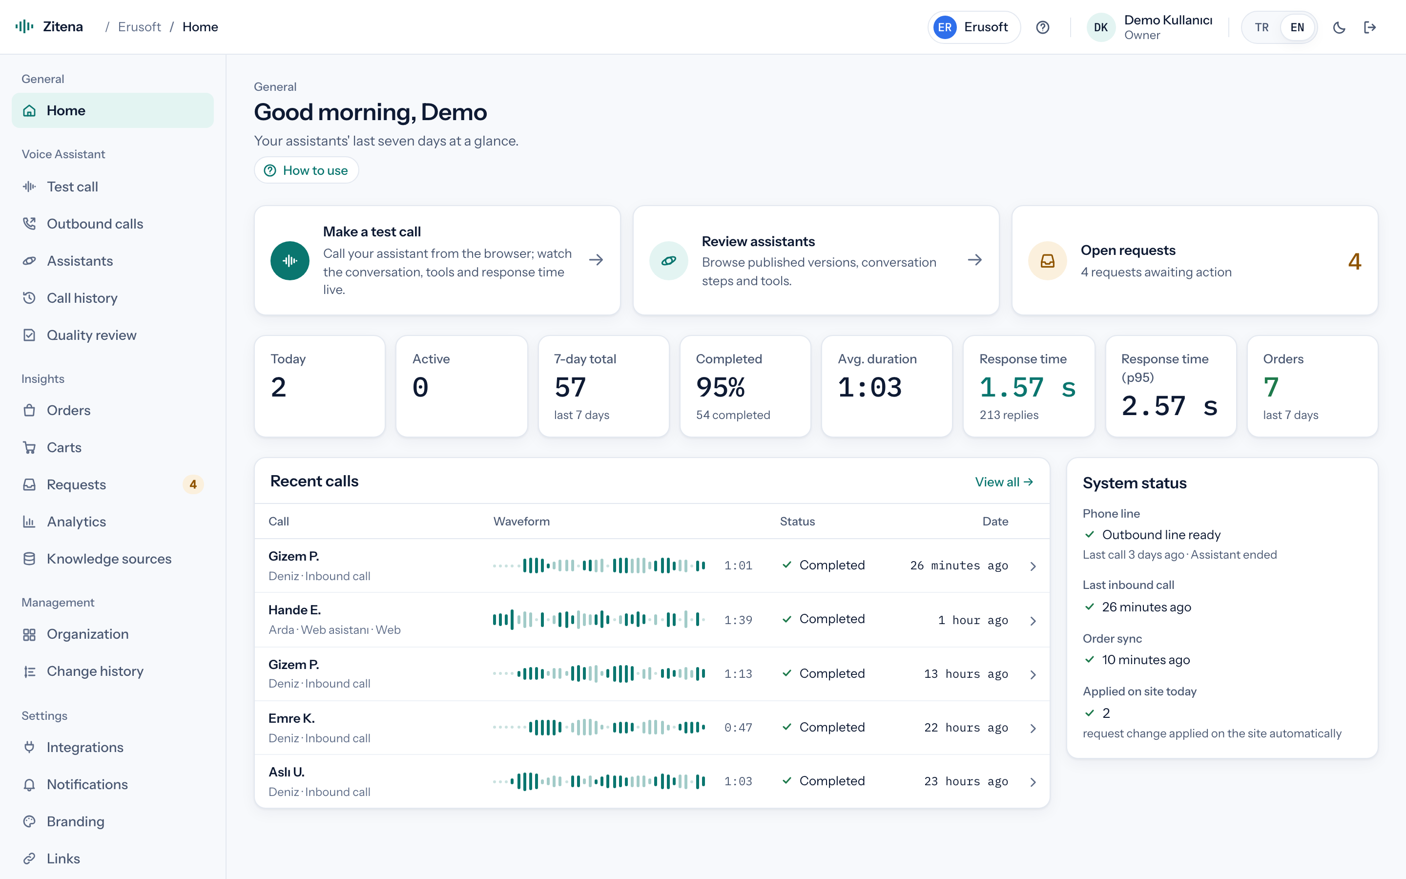Click the Links chain icon
Viewport: 1406px width, 879px height.
click(29, 859)
